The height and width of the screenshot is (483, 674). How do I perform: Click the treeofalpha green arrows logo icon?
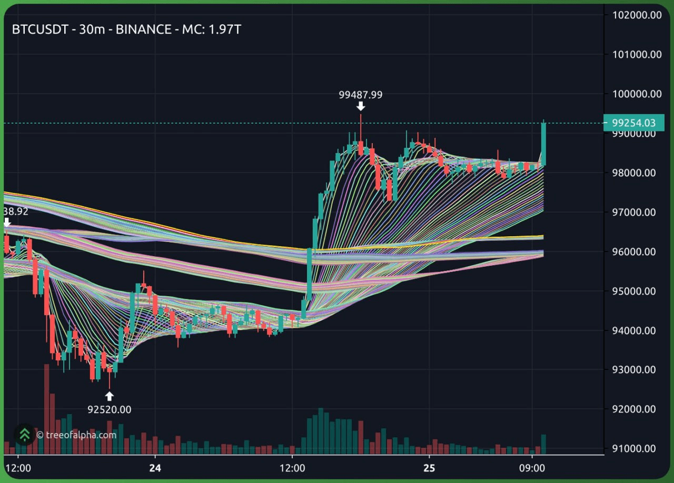24,435
